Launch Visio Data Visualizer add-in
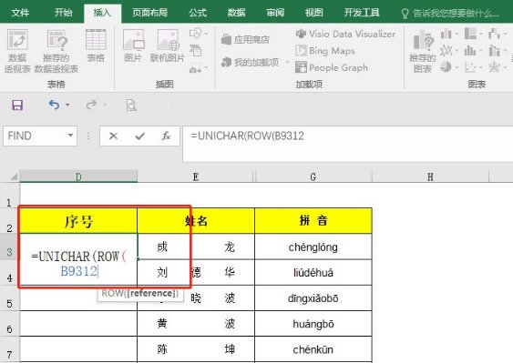The image size is (513, 363). pos(345,34)
